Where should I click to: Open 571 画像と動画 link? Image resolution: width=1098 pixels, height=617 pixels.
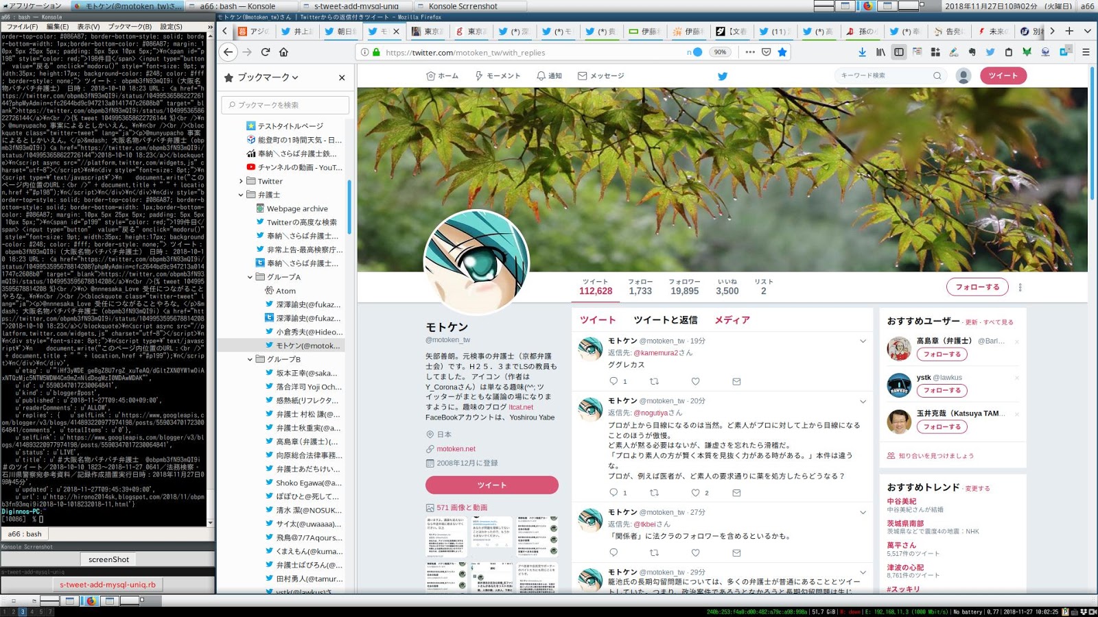[x=462, y=508]
